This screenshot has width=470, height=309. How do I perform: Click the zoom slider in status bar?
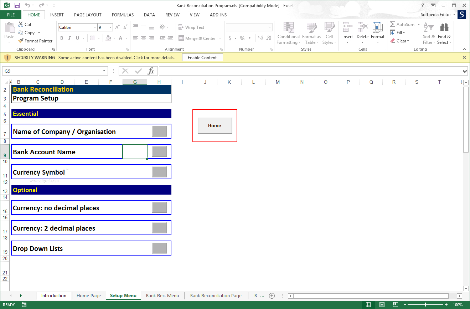tap(425, 305)
